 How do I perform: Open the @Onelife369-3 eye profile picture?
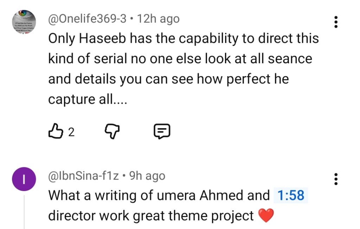(24, 22)
